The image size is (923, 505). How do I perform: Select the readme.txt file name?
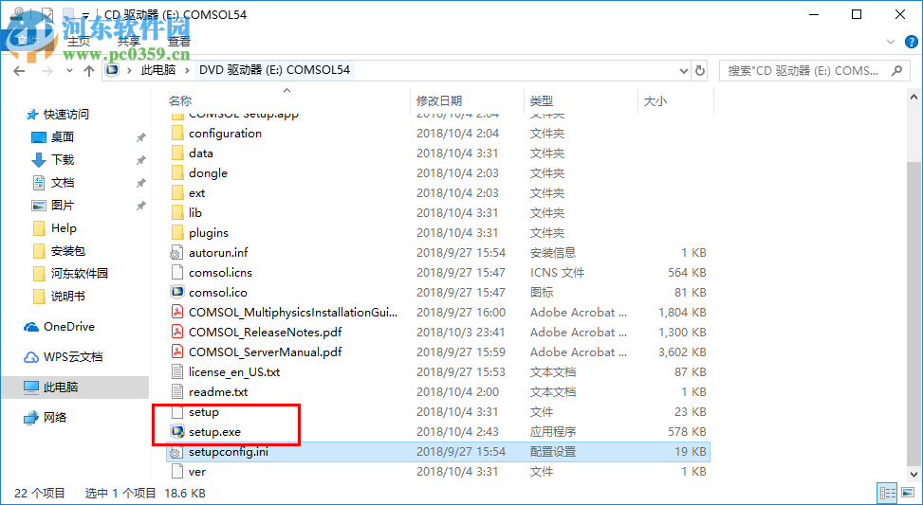click(218, 392)
